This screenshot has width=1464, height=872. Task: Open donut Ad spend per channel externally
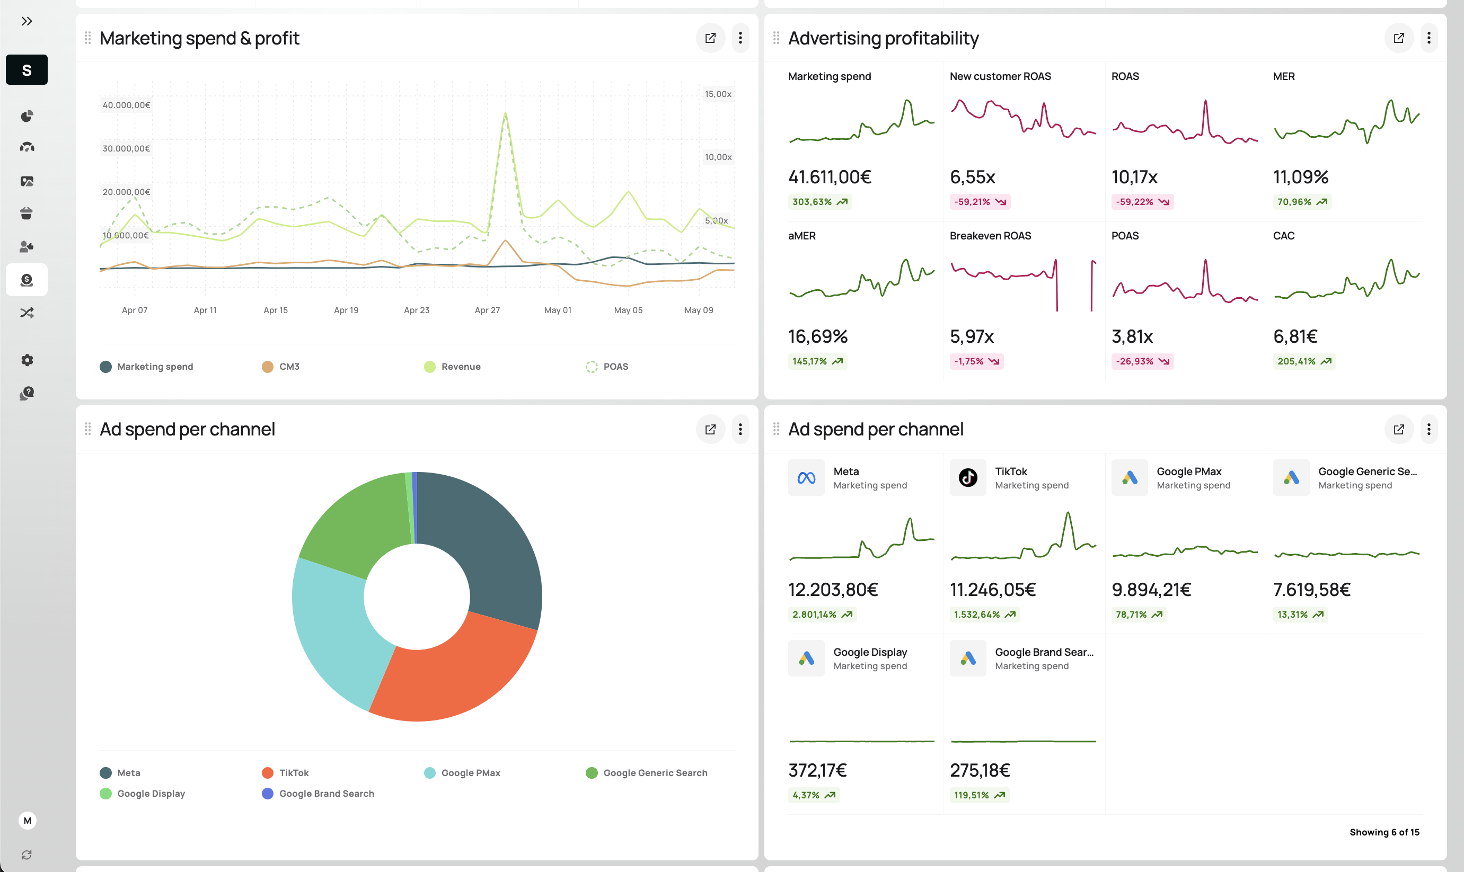(710, 430)
